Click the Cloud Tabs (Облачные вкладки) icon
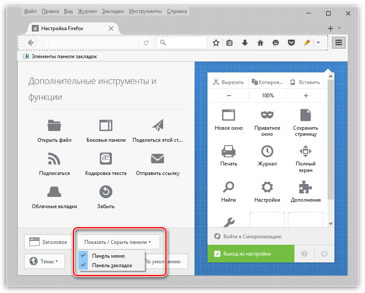365x293 pixels. [54, 191]
